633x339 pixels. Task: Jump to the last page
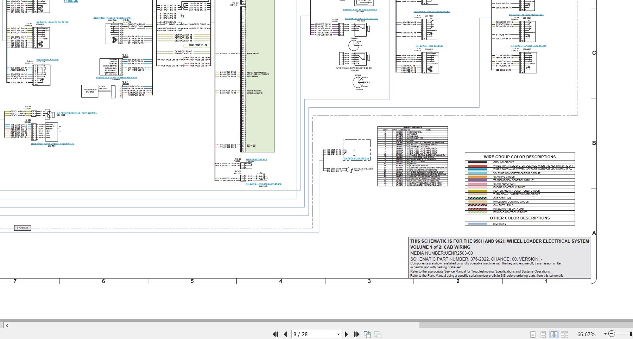356,334
